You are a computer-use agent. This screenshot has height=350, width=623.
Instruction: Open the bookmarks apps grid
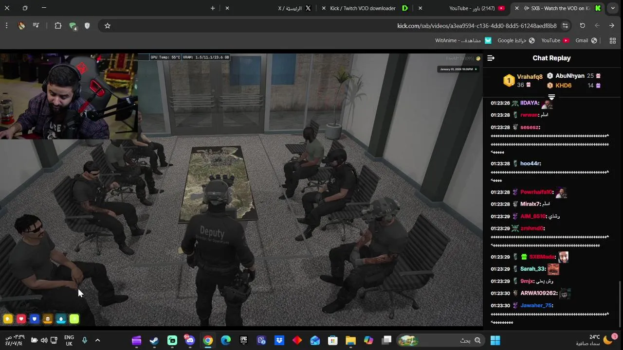pyautogui.click(x=613, y=41)
